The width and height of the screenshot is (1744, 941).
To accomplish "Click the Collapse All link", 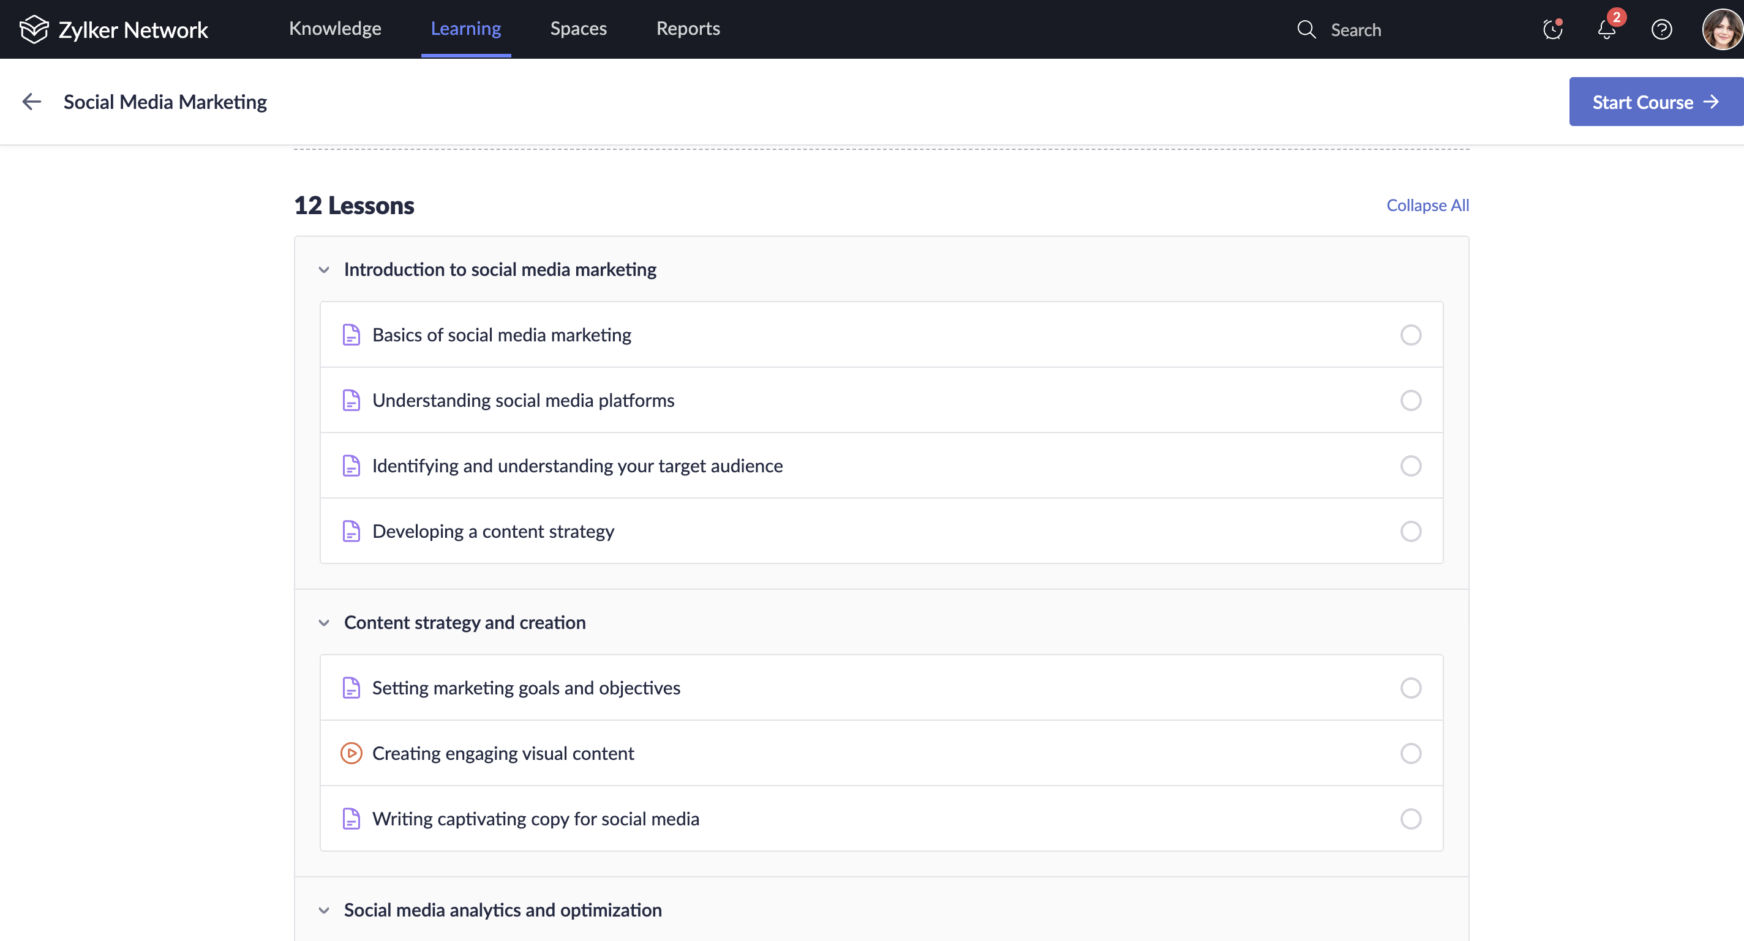I will pos(1427,205).
